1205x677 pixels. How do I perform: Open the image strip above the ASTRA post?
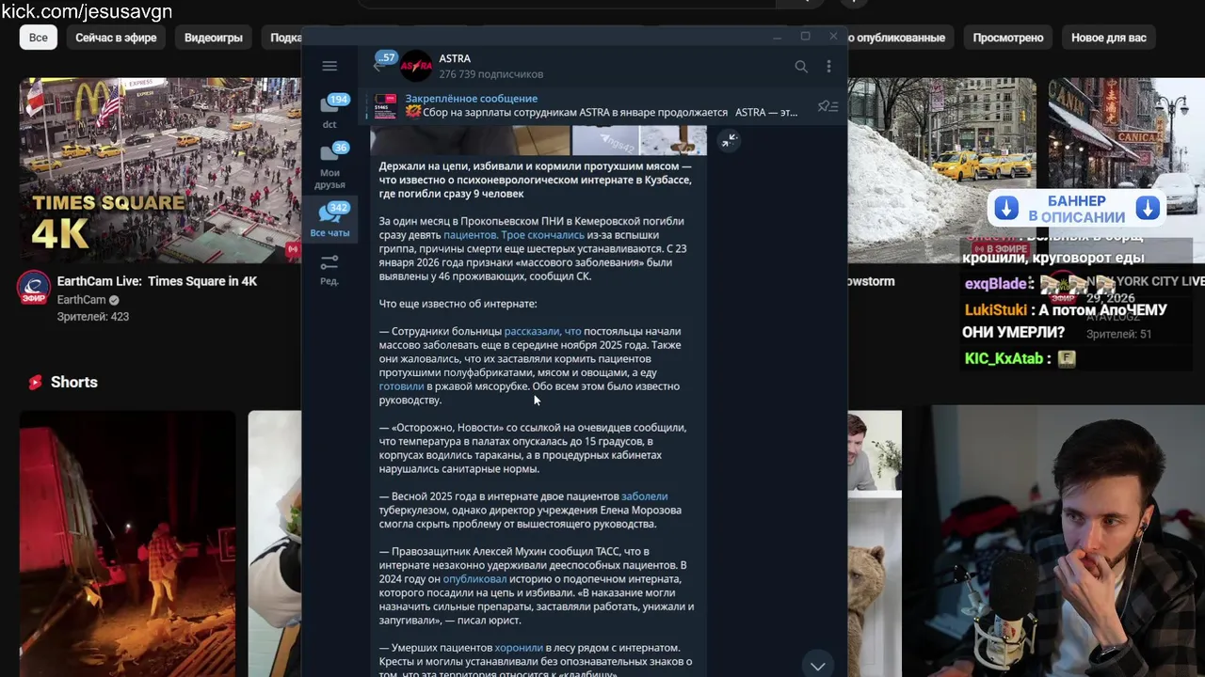[x=538, y=140]
